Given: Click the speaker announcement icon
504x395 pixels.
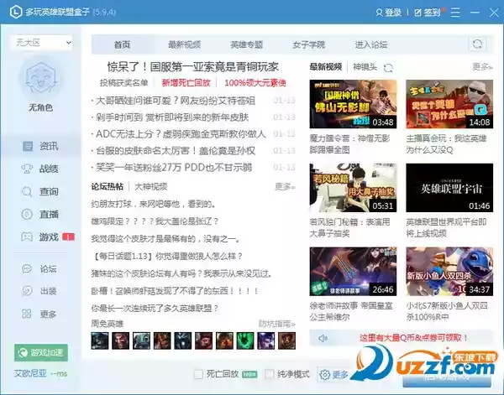Looking at the screenshot, I should click(323, 338).
